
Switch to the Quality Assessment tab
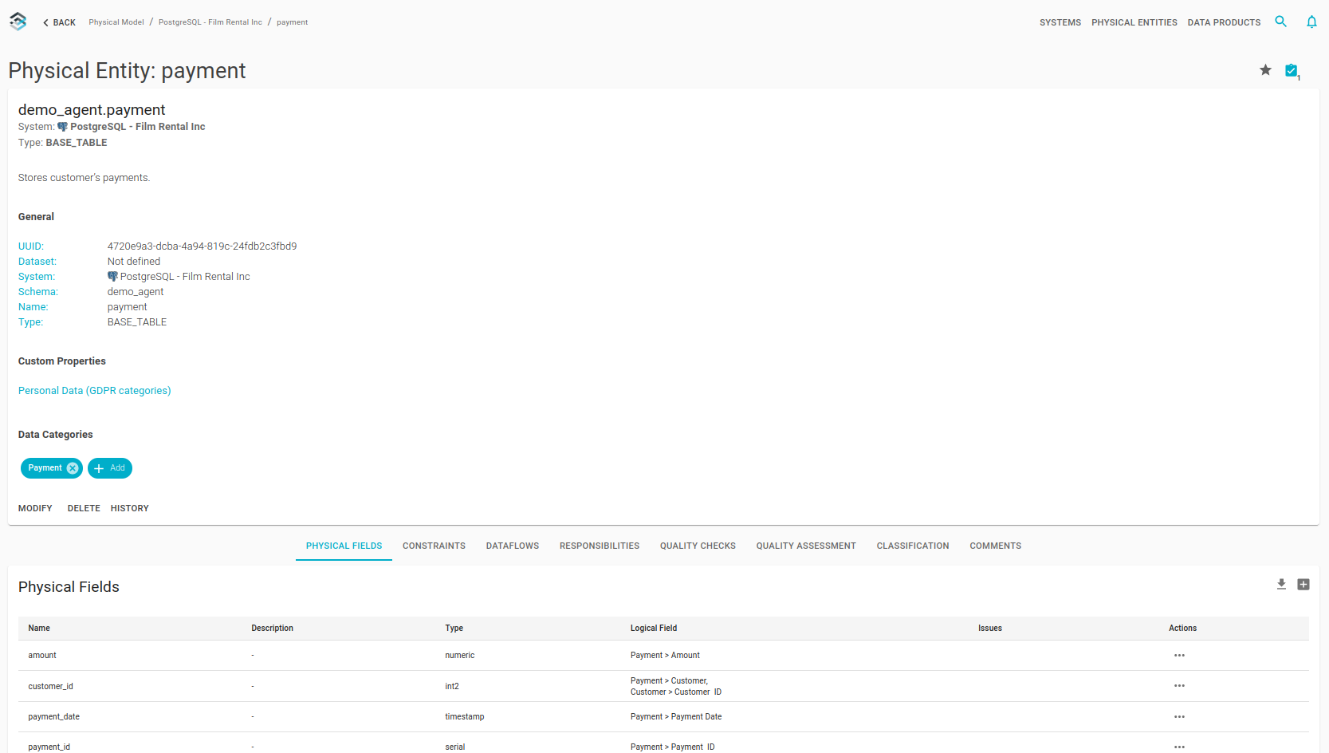(806, 546)
